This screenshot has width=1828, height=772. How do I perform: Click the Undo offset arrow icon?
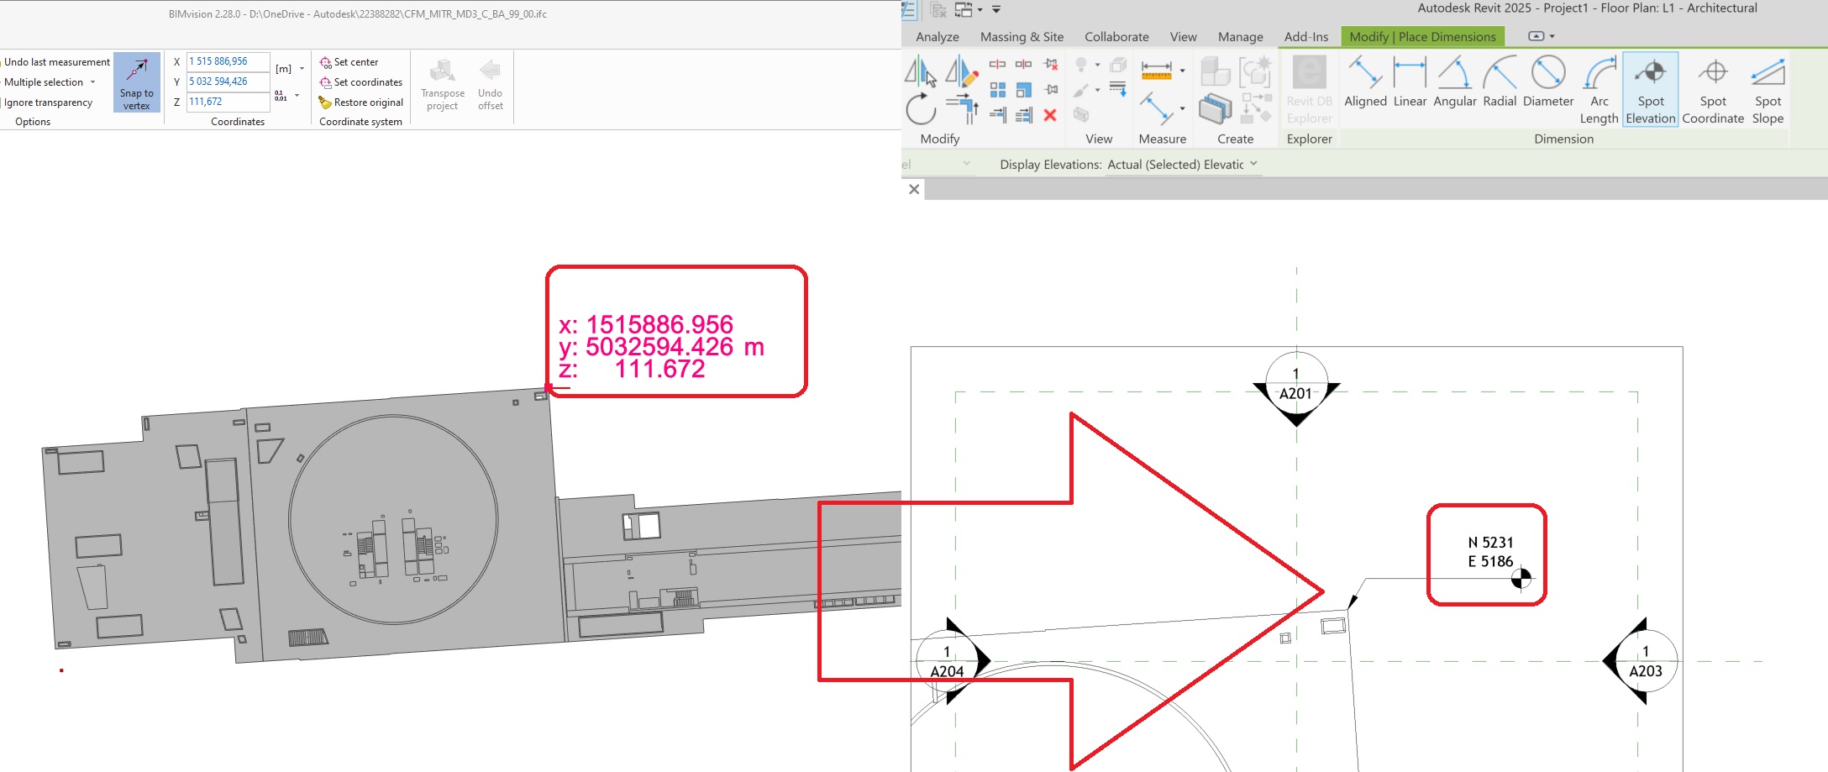click(x=490, y=71)
